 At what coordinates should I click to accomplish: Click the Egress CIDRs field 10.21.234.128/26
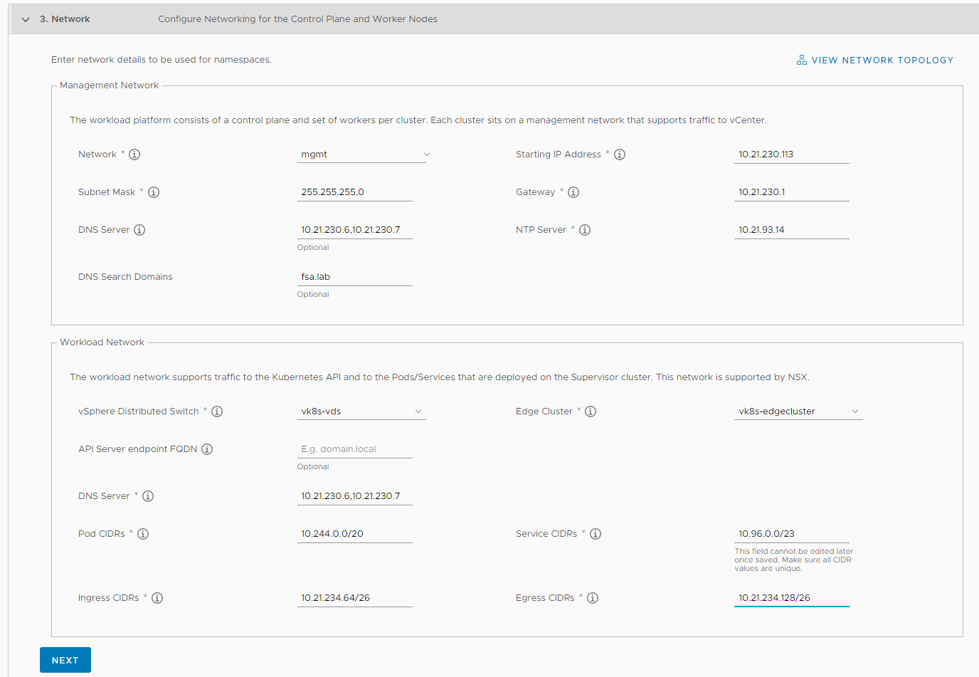pos(792,598)
